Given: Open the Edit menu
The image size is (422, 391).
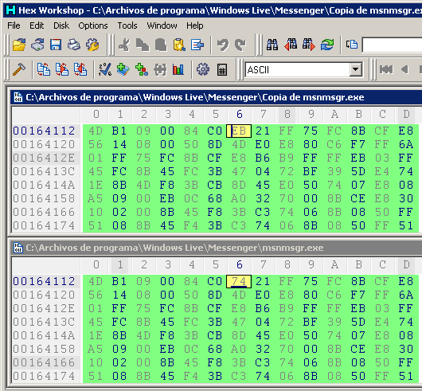Looking at the screenshot, I should (37, 25).
